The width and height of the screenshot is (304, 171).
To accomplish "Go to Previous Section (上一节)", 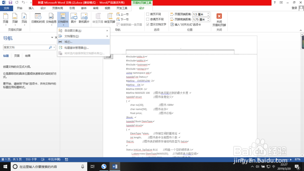I will click(123, 14).
